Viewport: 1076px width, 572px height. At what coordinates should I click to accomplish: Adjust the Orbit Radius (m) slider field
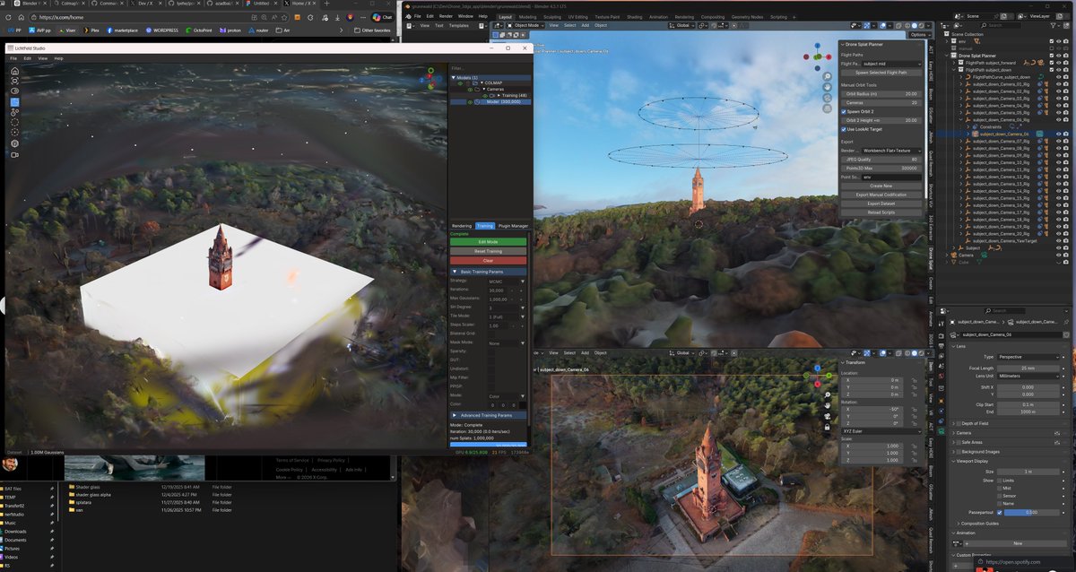(881, 93)
